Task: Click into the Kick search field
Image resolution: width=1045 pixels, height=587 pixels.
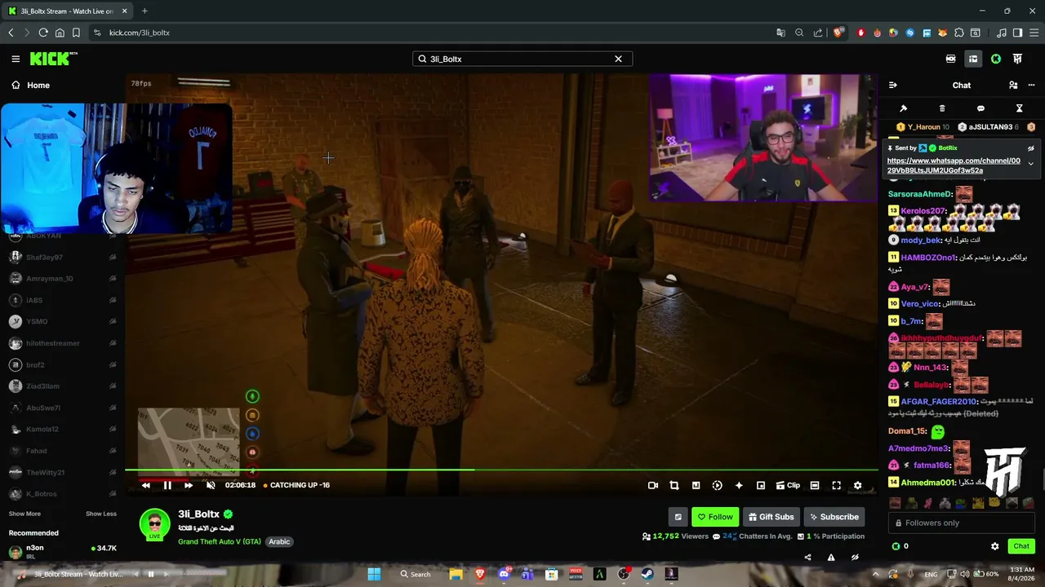Action: pyautogui.click(x=522, y=59)
